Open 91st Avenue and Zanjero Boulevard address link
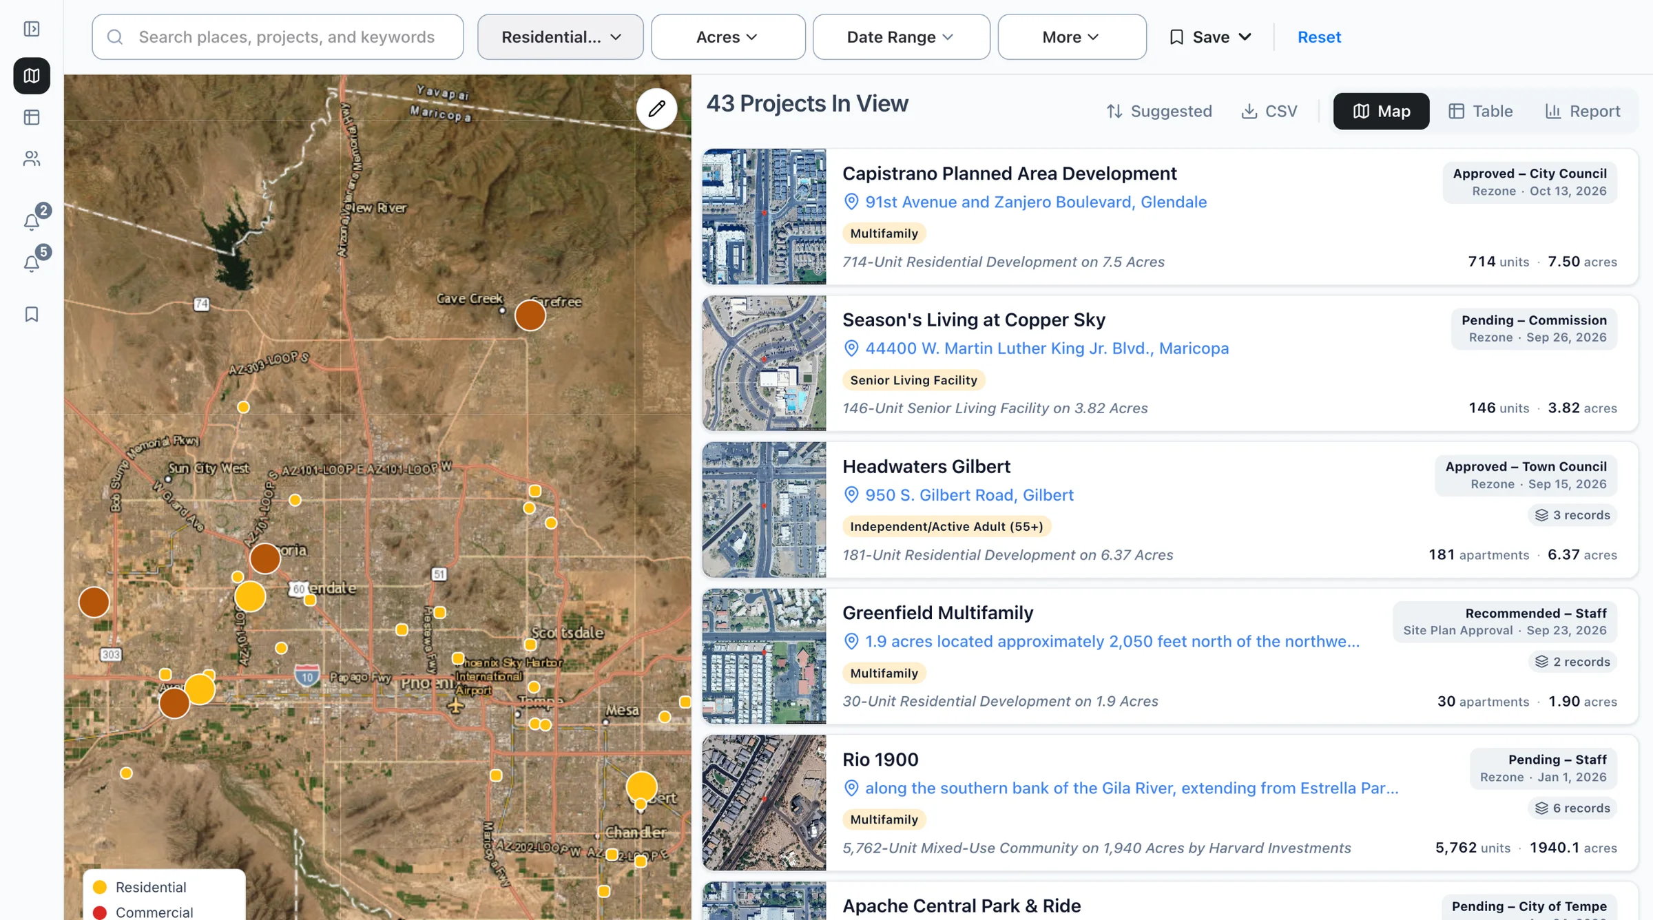This screenshot has width=1653, height=920. [x=1036, y=202]
